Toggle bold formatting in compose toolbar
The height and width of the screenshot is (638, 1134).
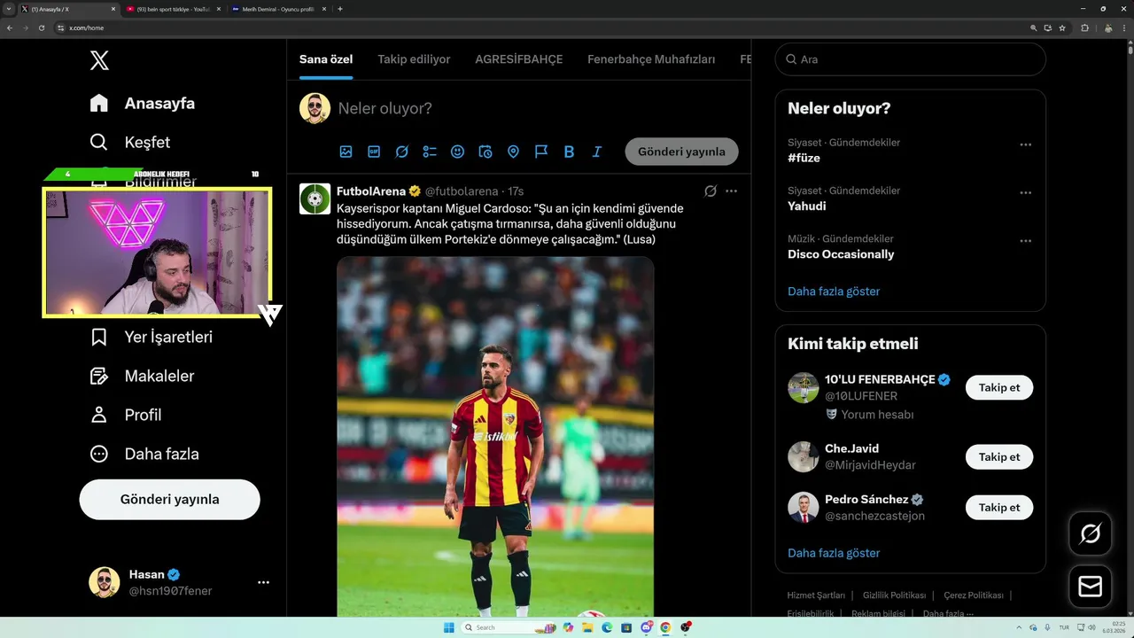pyautogui.click(x=569, y=152)
